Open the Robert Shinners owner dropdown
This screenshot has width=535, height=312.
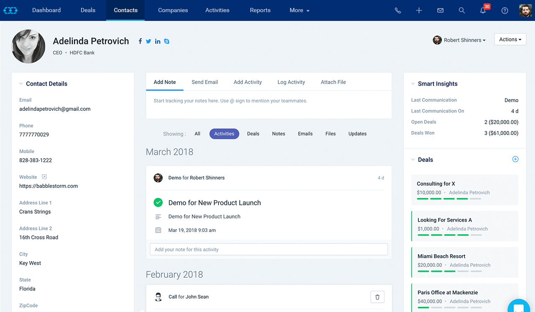point(459,40)
